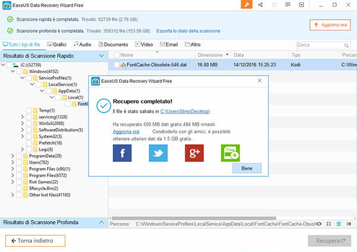This screenshot has height=252, width=357.
Task: Filter by Email tab
Action: [169, 45]
